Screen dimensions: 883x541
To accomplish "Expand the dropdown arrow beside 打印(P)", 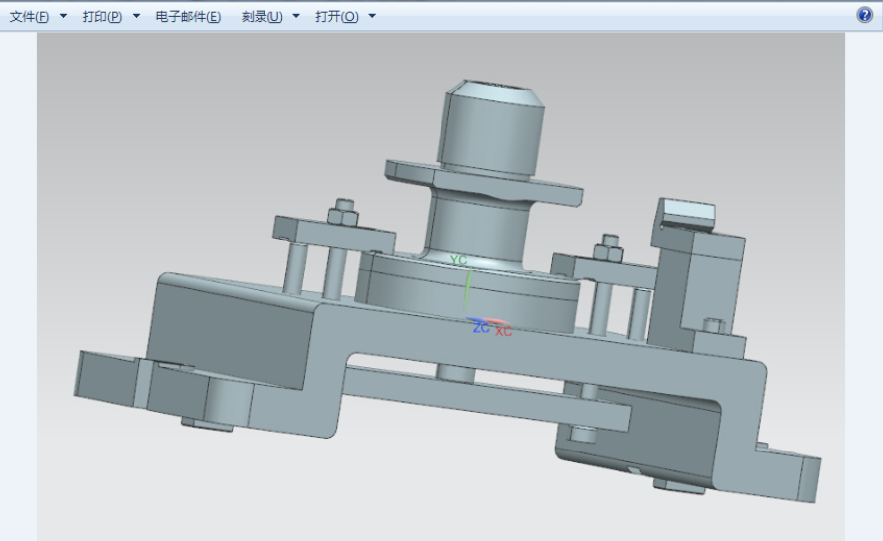I will [136, 16].
